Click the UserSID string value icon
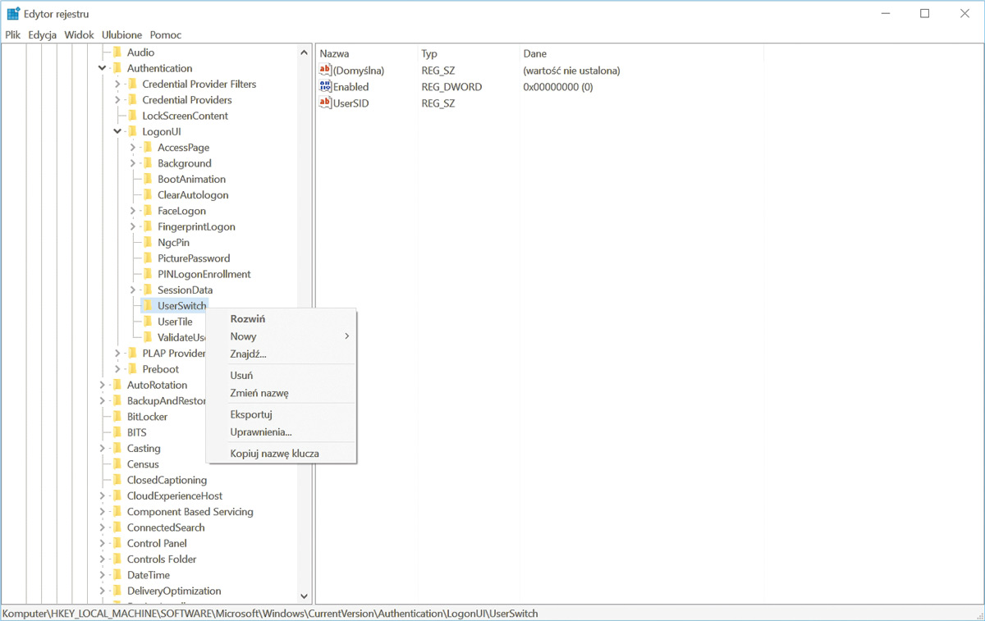This screenshot has width=985, height=621. (x=326, y=103)
